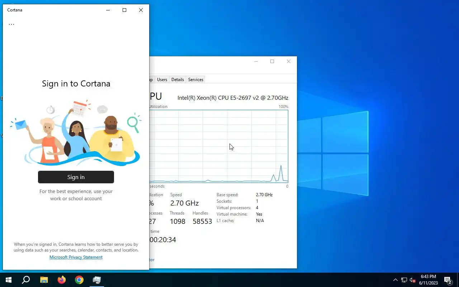Open the Windows Start menu
The height and width of the screenshot is (287, 459).
(x=9, y=280)
